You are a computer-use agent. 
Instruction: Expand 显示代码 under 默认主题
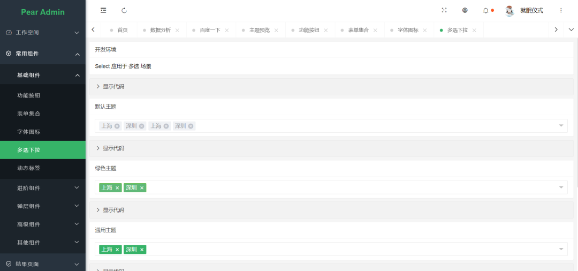pos(331,148)
